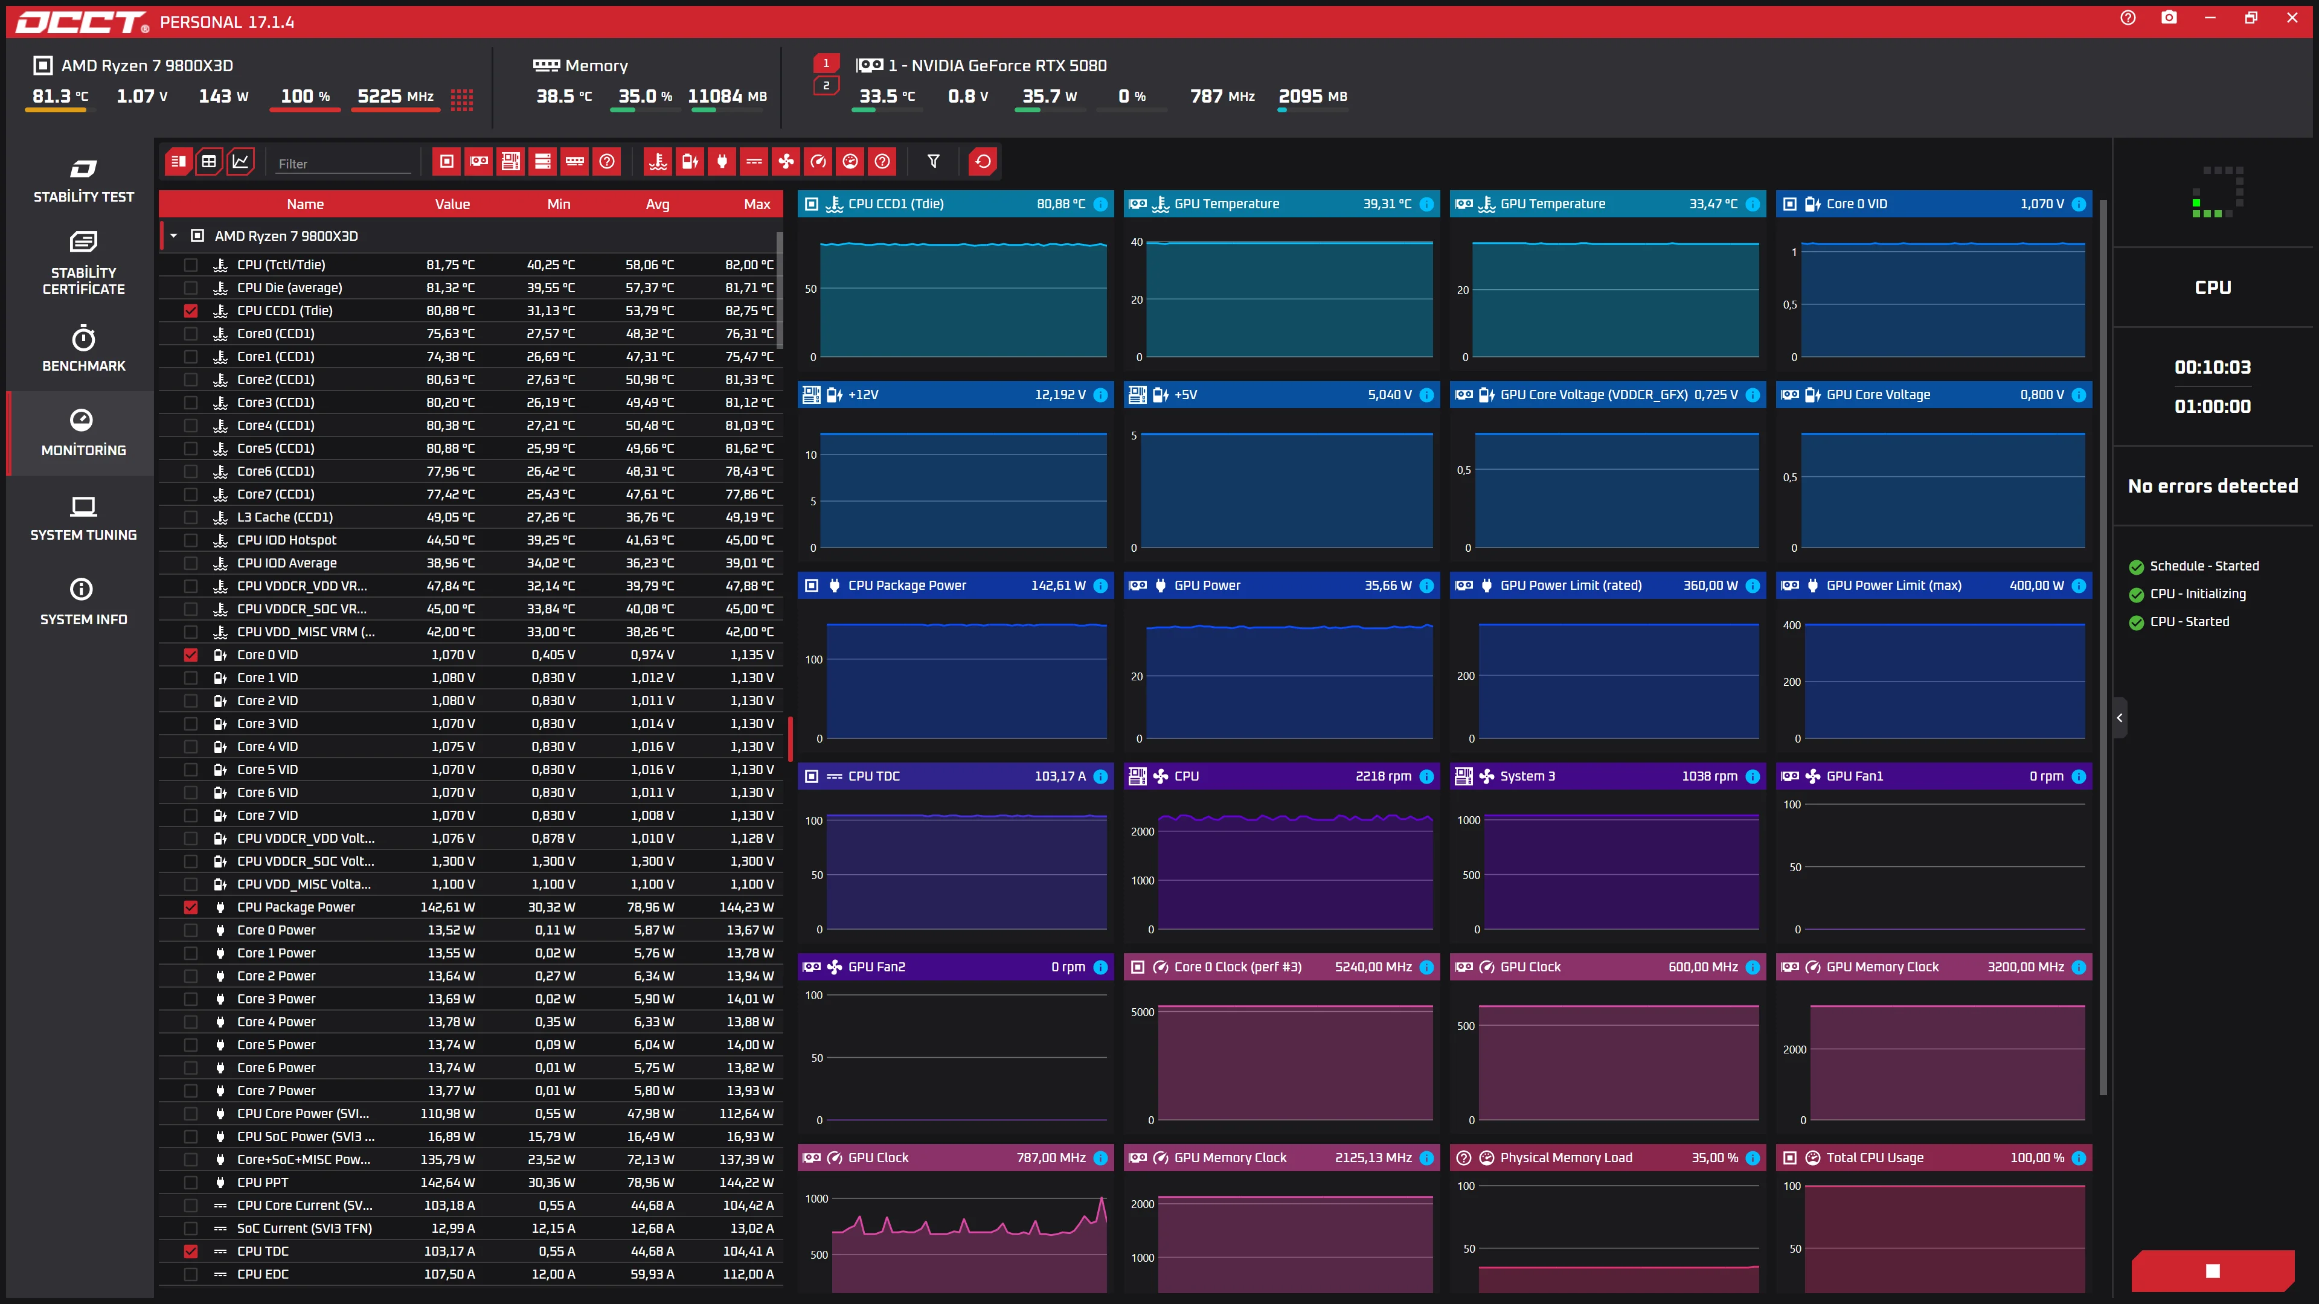
Task: Toggle the fan sensor filter icon
Action: pos(786,162)
